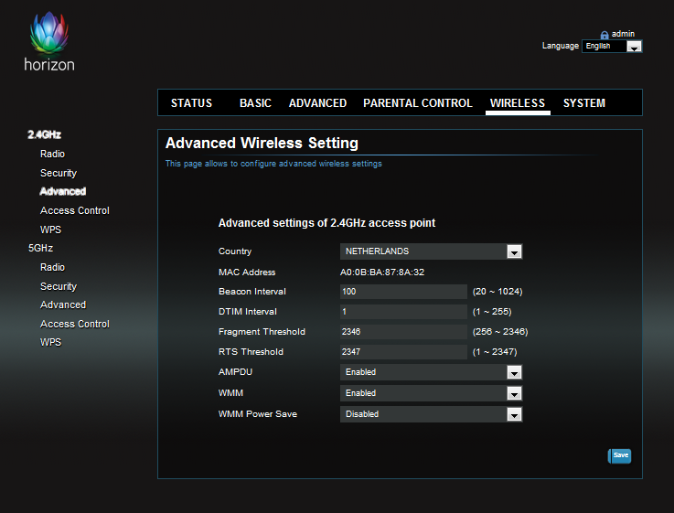Open the Language dropdown
Image resolution: width=674 pixels, height=513 pixels.
coord(612,46)
